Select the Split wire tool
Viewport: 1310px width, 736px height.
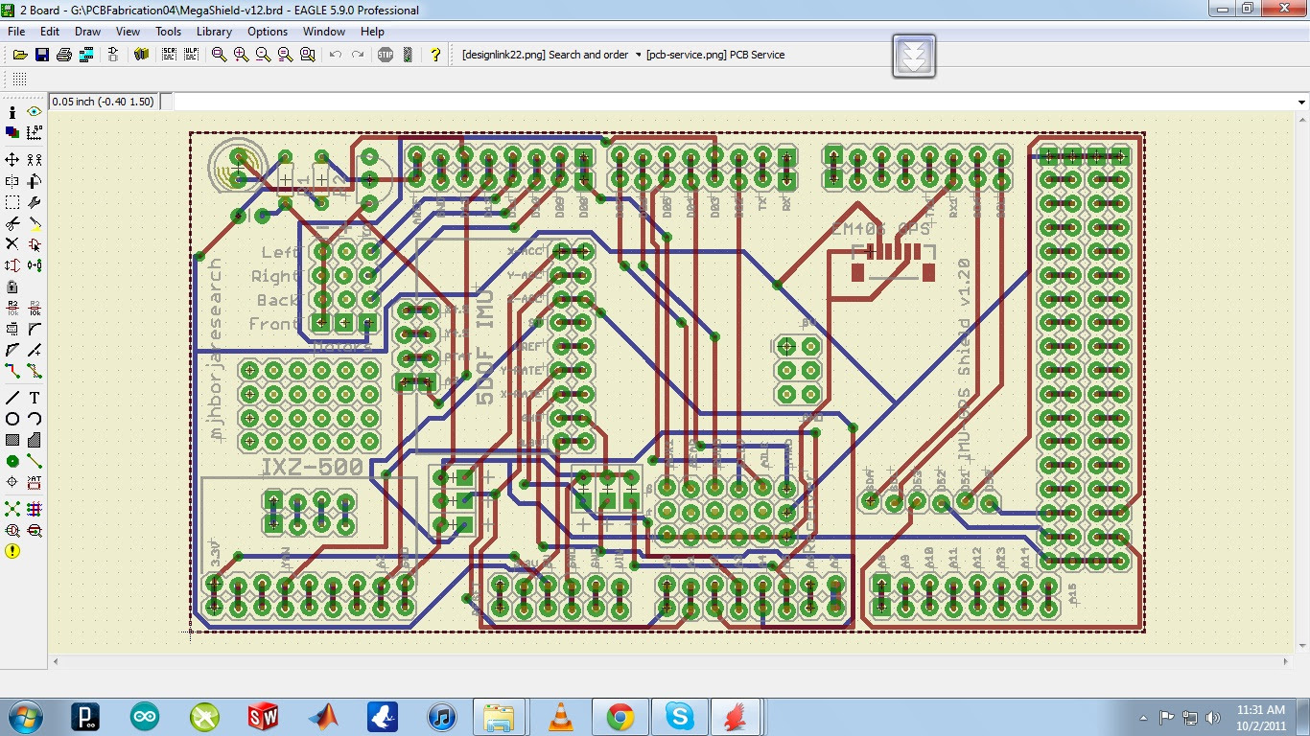click(12, 350)
